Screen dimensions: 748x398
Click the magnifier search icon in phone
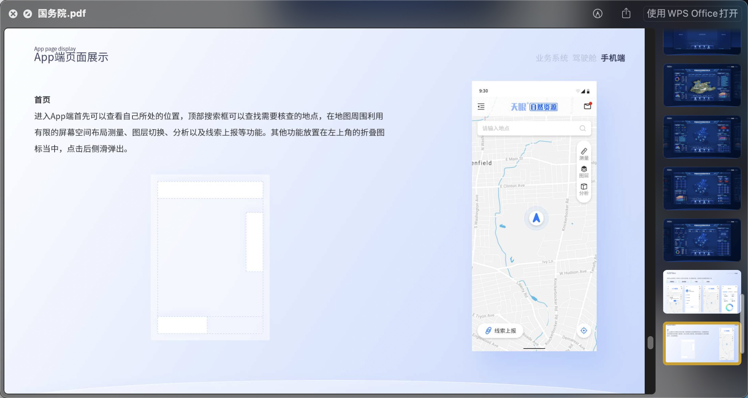point(582,128)
